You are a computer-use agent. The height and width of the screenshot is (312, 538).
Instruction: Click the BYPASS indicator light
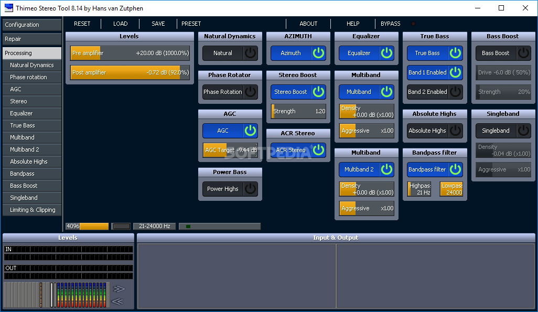pos(413,24)
